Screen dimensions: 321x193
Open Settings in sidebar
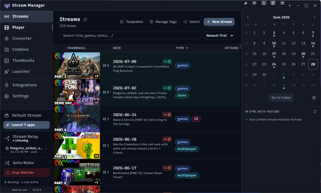(x=26, y=96)
